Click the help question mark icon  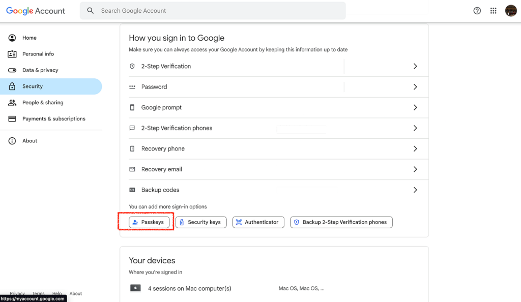(x=477, y=11)
